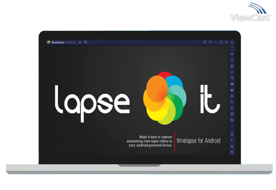Click the Android back arrow

coord(232,140)
